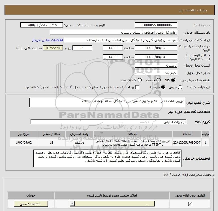Click the price validity time 14:00 field
218x211 pixels.
(113, 57)
